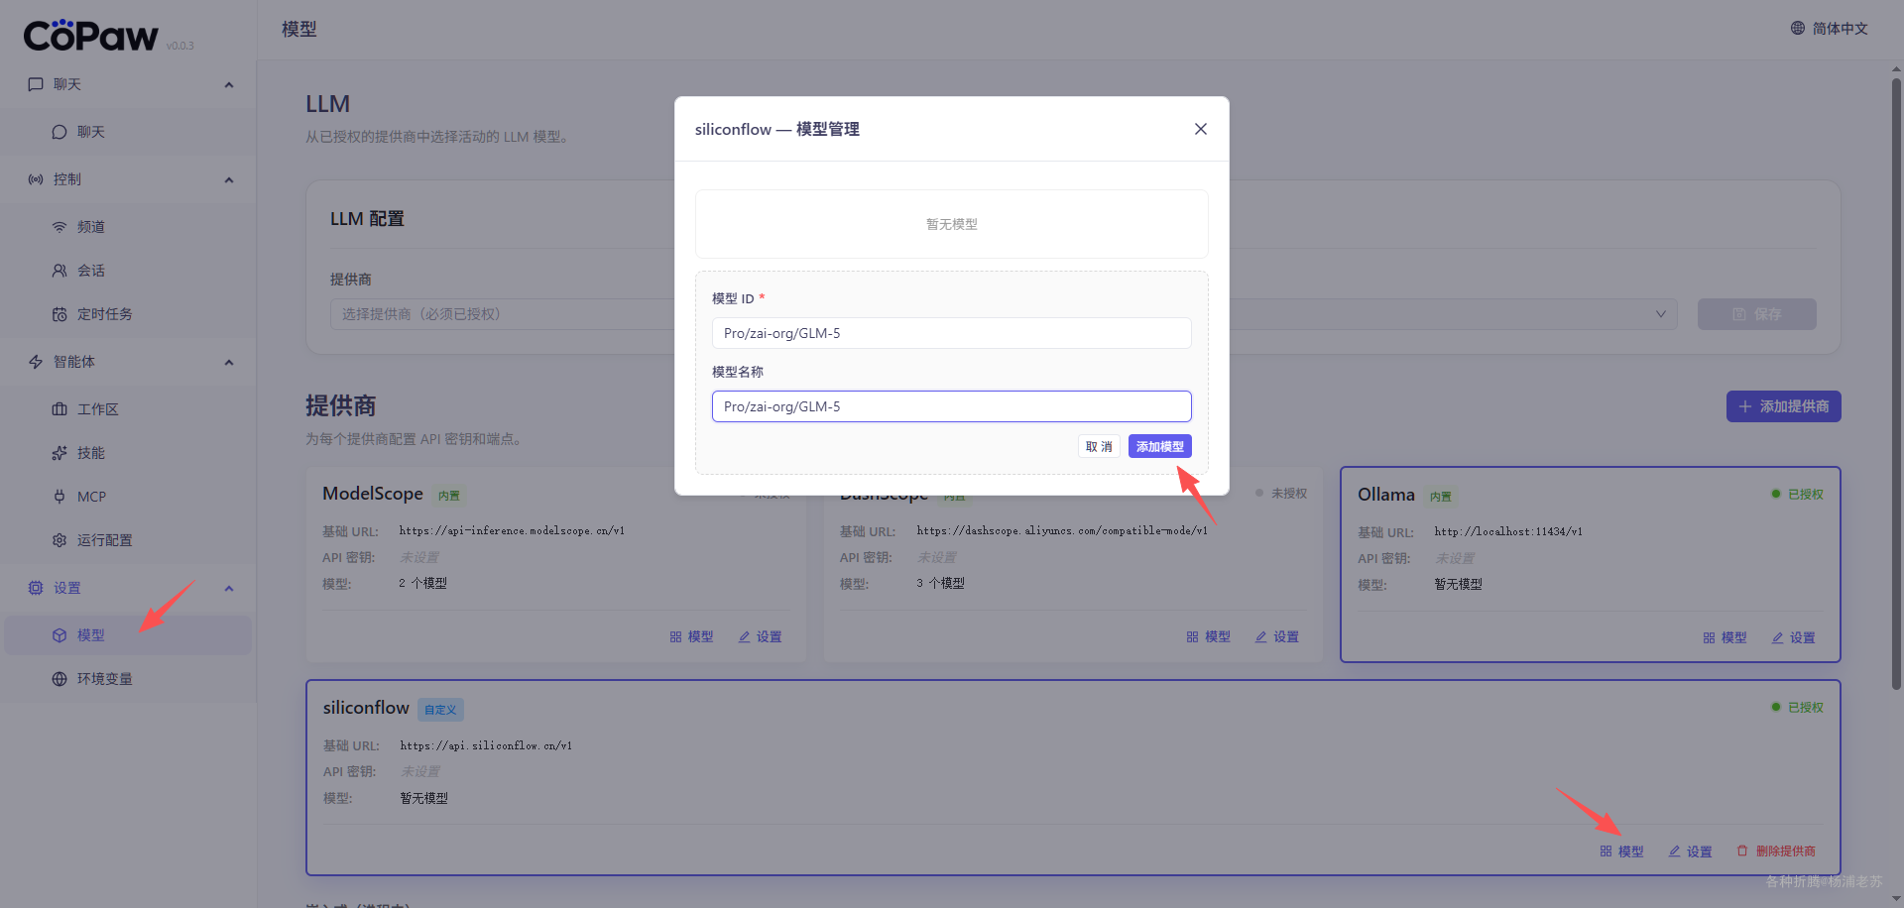Click siliconflow 已授权 status text

pos(1805,707)
